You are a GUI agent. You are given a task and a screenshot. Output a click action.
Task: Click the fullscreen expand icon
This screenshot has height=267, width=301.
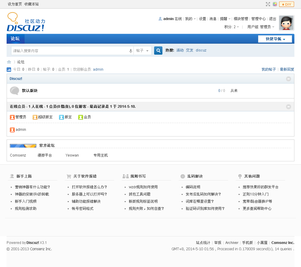(268, 4)
